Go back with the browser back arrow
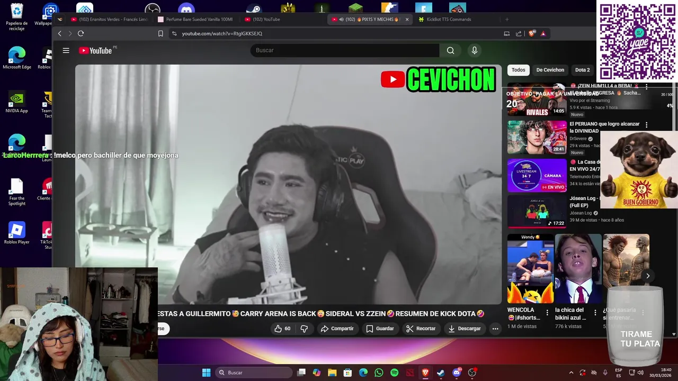This screenshot has height=381, width=678. click(x=59, y=33)
